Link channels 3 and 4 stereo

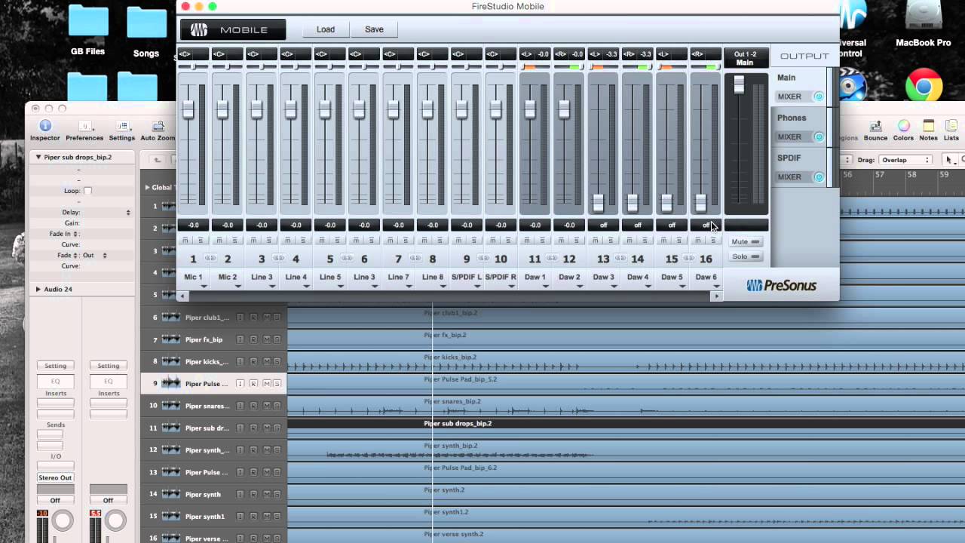(279, 259)
